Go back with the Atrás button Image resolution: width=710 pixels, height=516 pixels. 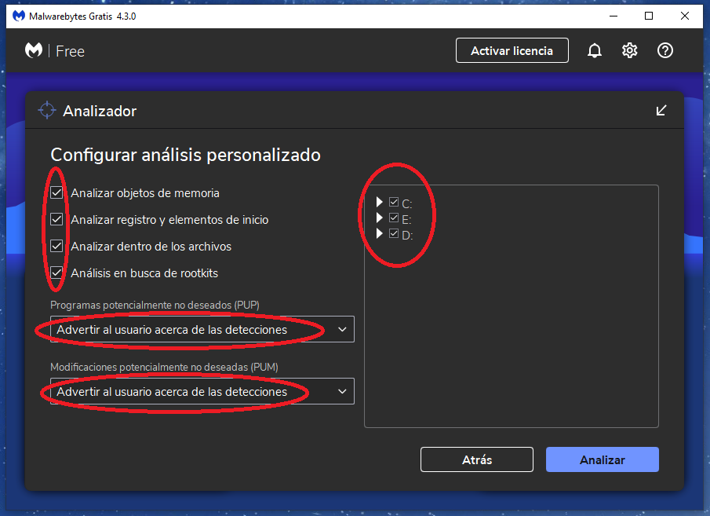477,459
